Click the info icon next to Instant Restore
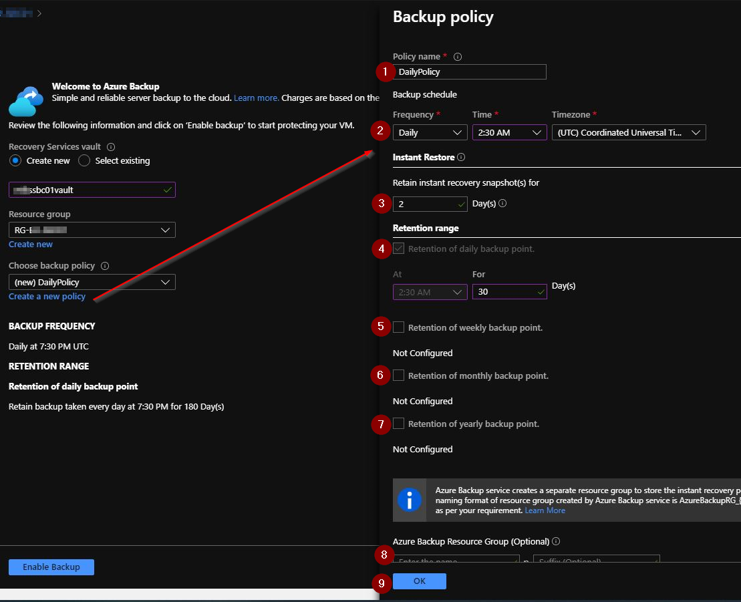The height and width of the screenshot is (602, 741). click(x=462, y=158)
